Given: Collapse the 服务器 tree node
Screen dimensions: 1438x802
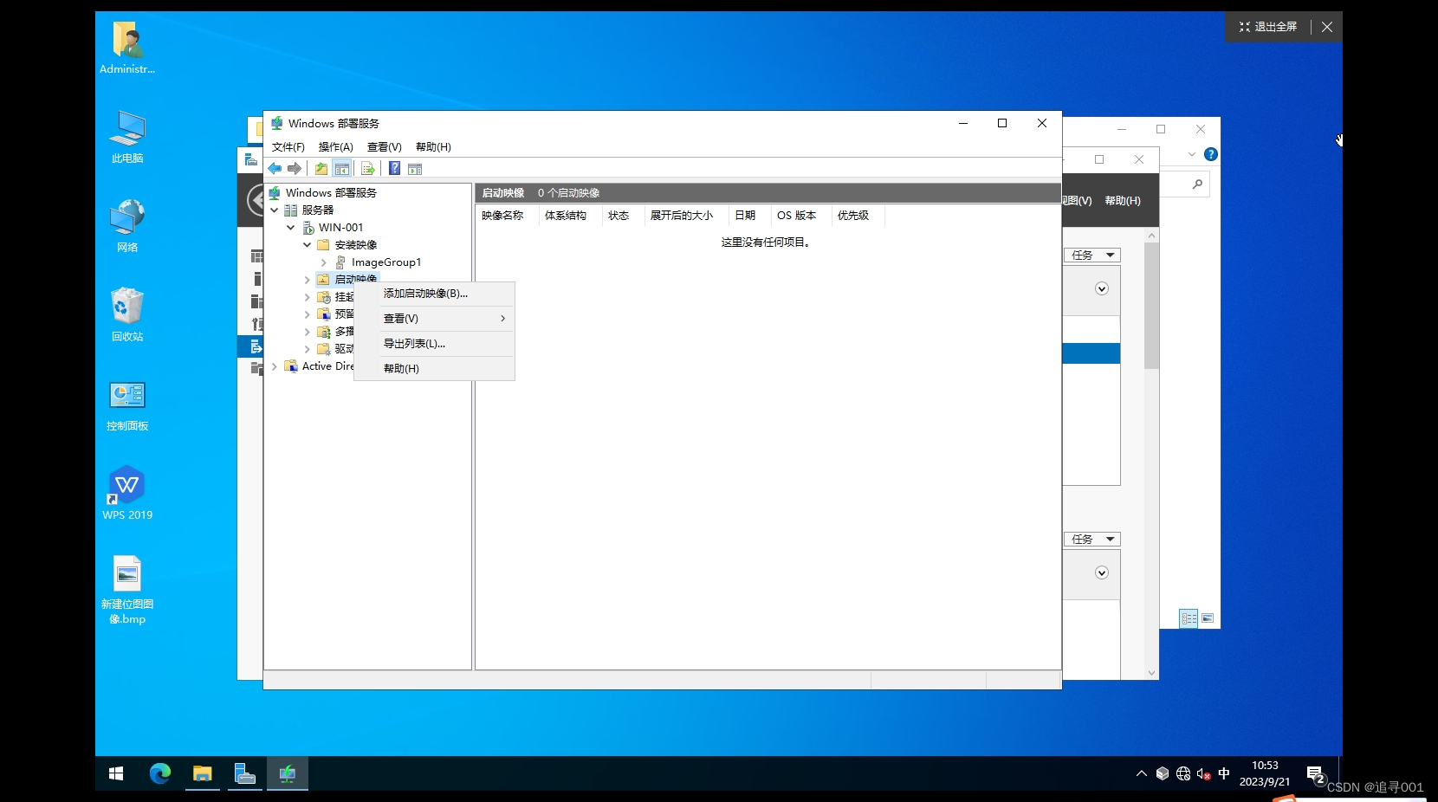Looking at the screenshot, I should pyautogui.click(x=275, y=210).
